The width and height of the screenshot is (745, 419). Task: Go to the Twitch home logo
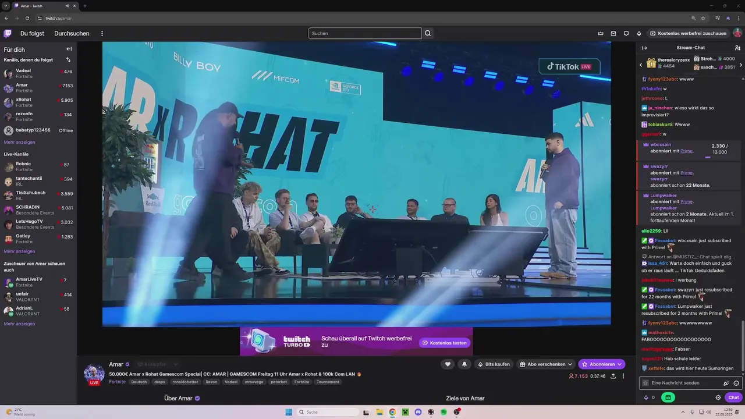pos(8,33)
